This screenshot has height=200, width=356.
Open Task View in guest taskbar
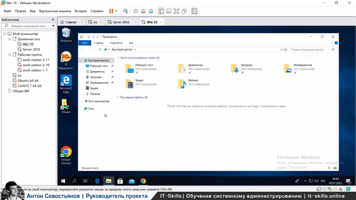86,181
